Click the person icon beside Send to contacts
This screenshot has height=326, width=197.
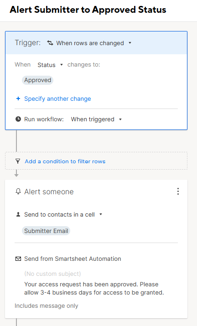pos(18,214)
